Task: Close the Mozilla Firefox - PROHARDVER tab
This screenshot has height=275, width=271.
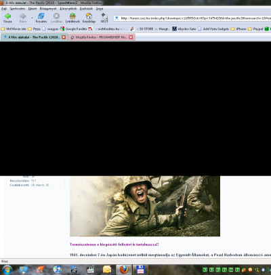Action: (x=131, y=37)
